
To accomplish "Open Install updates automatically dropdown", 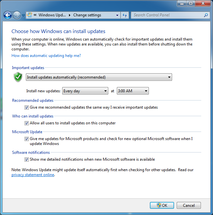I will [99, 77].
